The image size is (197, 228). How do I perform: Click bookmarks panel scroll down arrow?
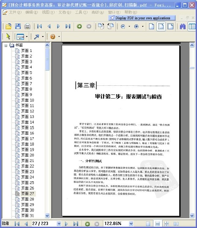47,216
